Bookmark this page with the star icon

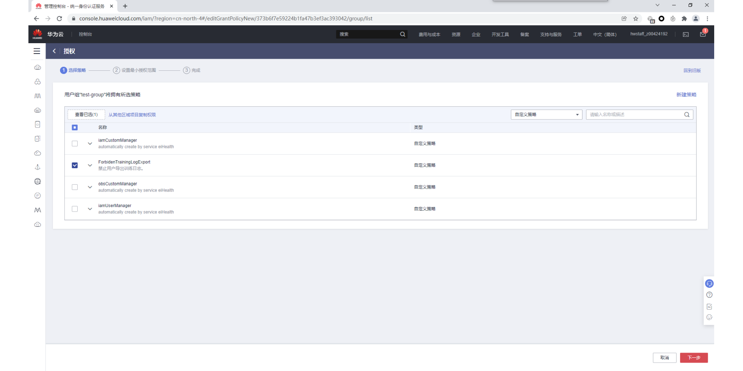tap(636, 18)
